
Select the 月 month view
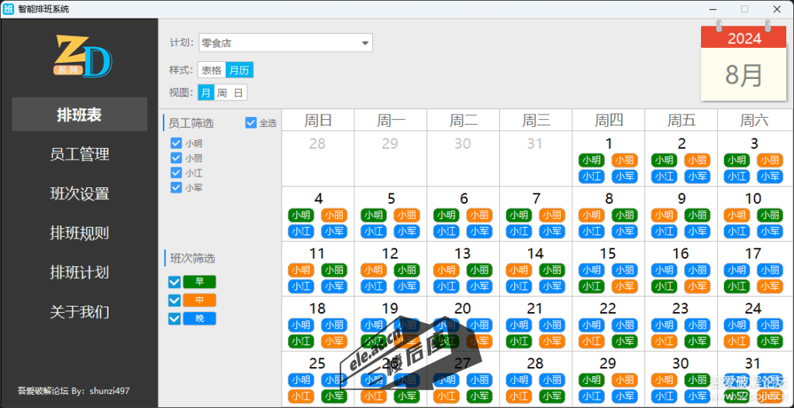[x=205, y=93]
